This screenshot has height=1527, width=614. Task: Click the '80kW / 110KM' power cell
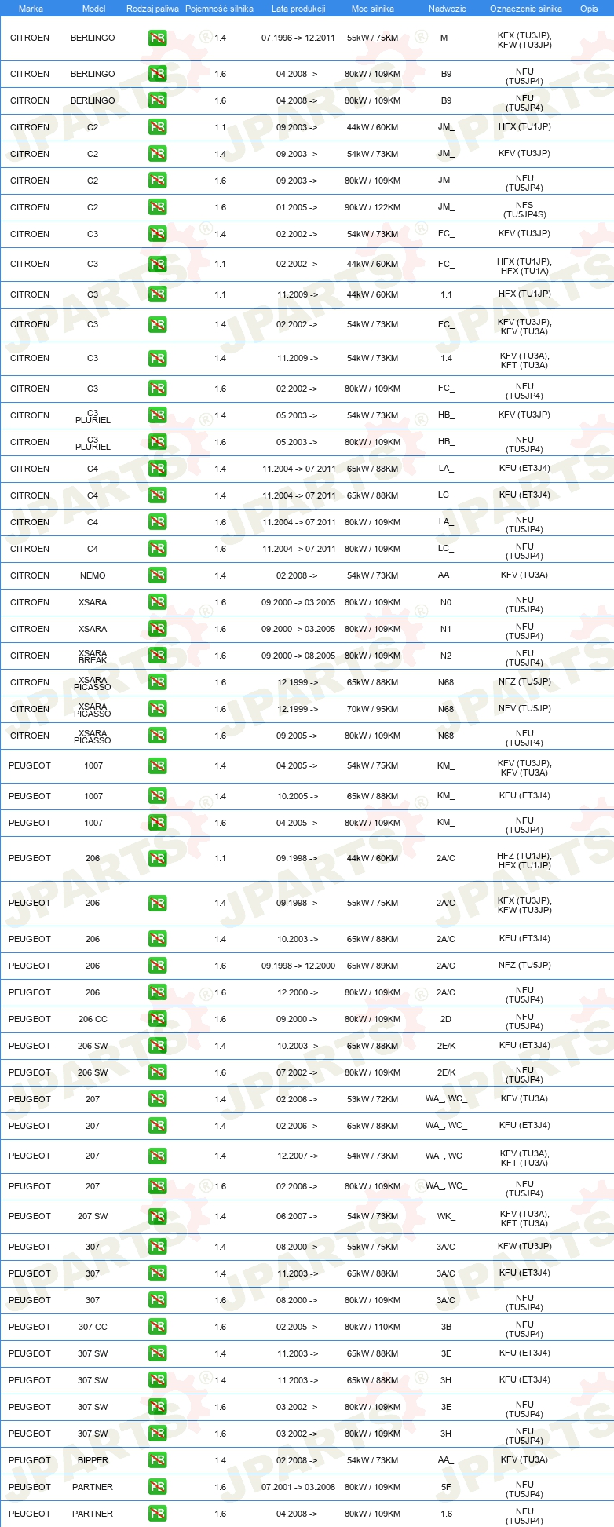point(372,1327)
